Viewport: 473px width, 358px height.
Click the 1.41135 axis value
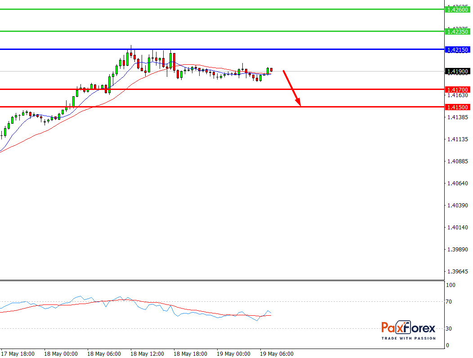458,139
